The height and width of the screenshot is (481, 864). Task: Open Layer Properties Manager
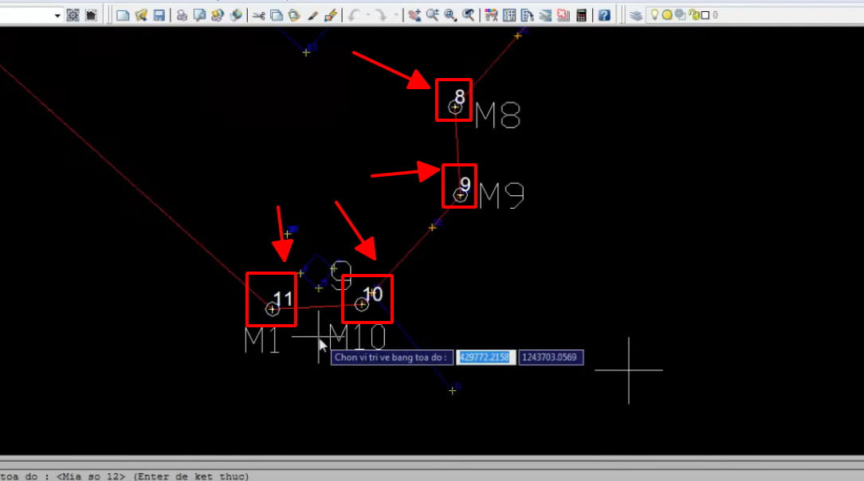(636, 15)
